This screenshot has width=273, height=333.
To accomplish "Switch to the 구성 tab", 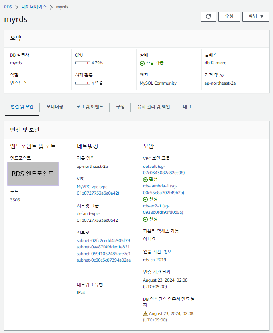I will (x=120, y=106).
